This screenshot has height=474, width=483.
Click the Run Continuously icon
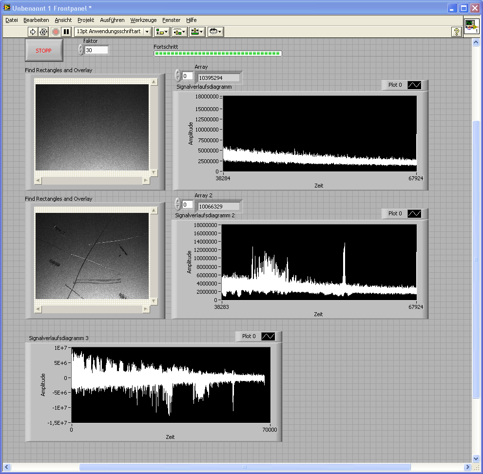tap(43, 32)
